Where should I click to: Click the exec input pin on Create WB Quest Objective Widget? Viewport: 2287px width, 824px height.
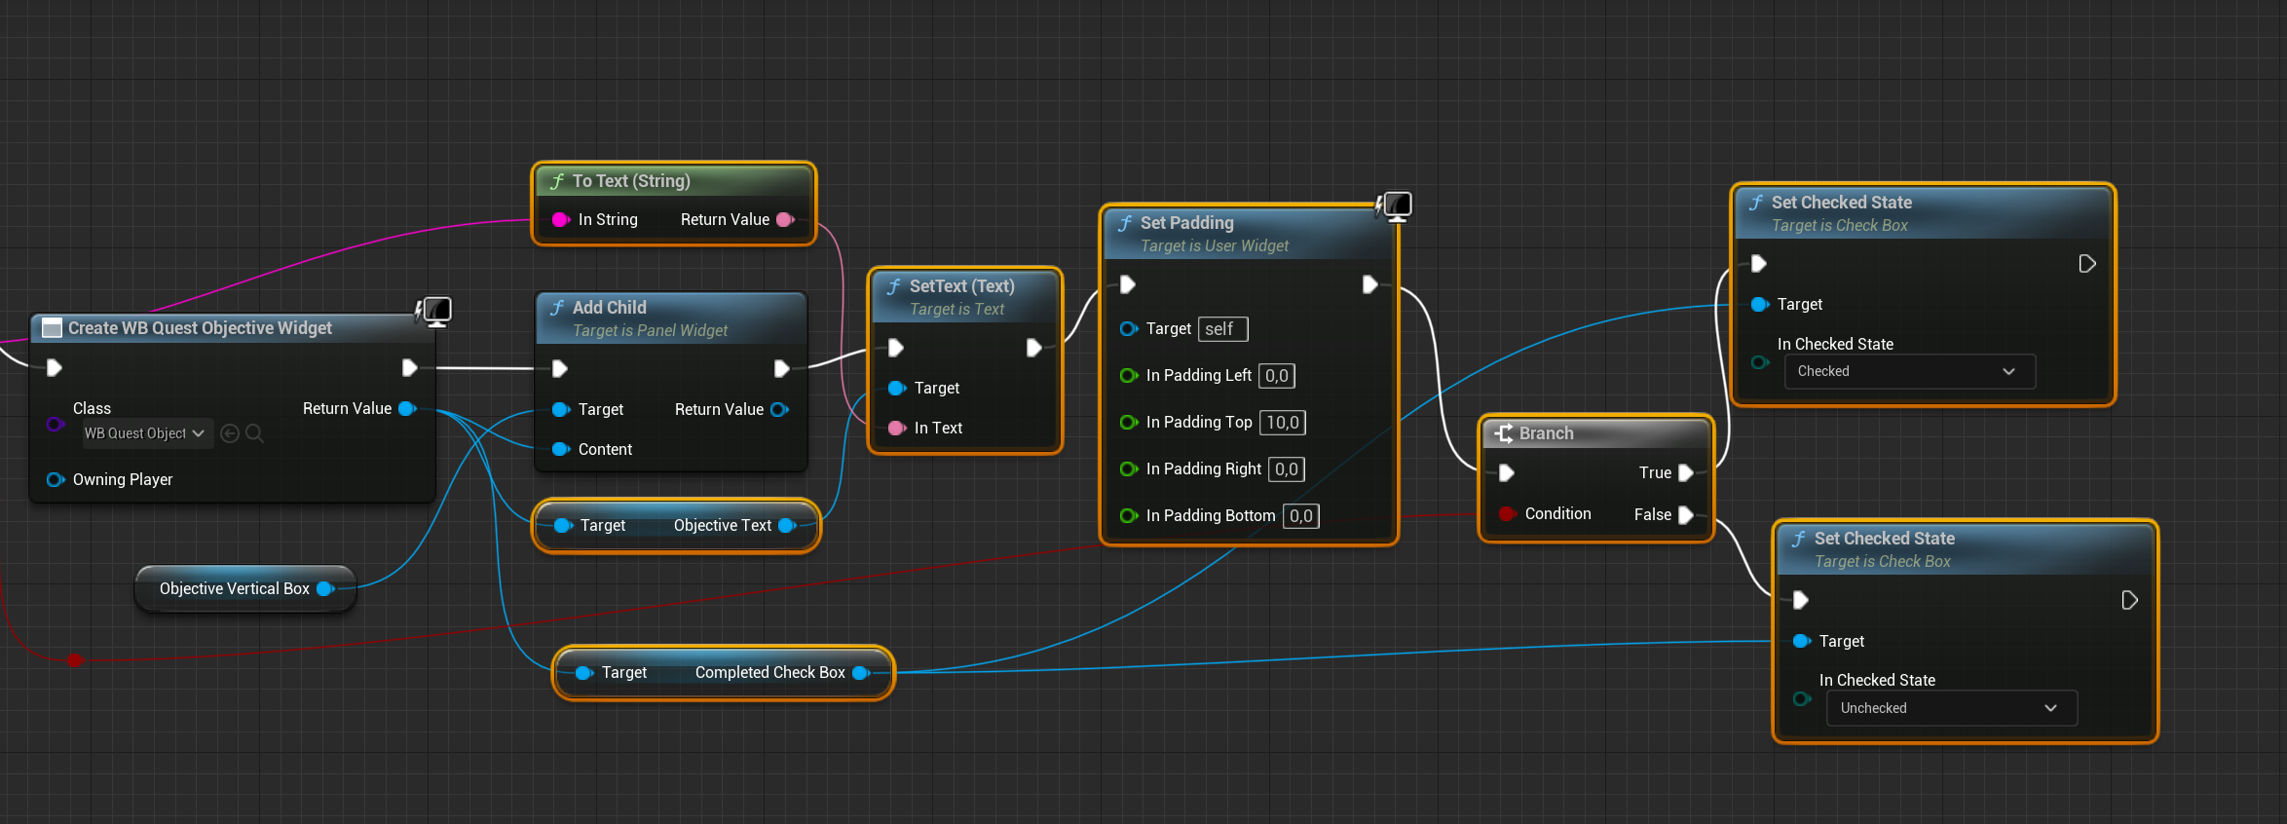point(55,367)
